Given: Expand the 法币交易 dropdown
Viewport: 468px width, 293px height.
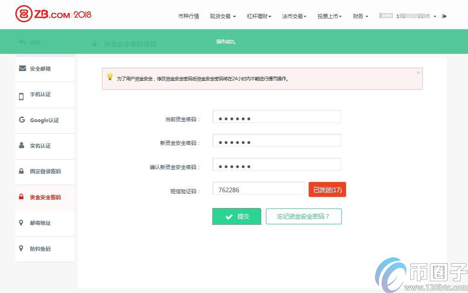Looking at the screenshot, I should point(294,16).
